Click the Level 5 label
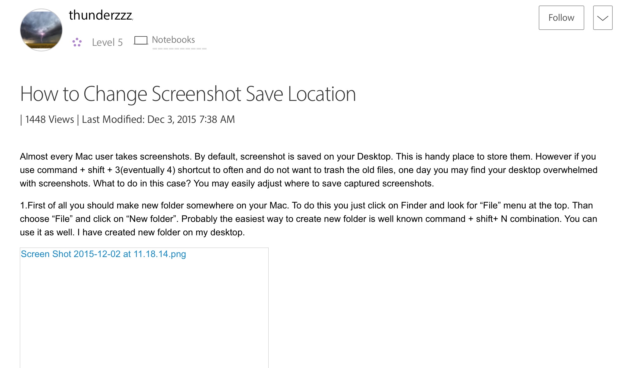This screenshot has width=624, height=368. coord(107,42)
